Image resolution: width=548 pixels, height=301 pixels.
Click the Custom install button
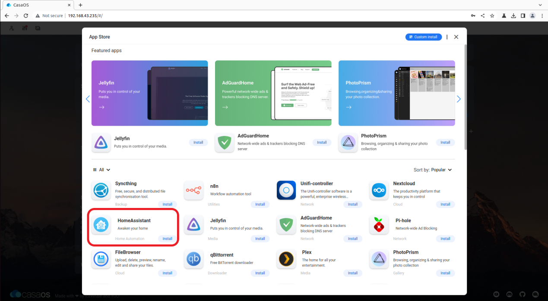coord(424,37)
